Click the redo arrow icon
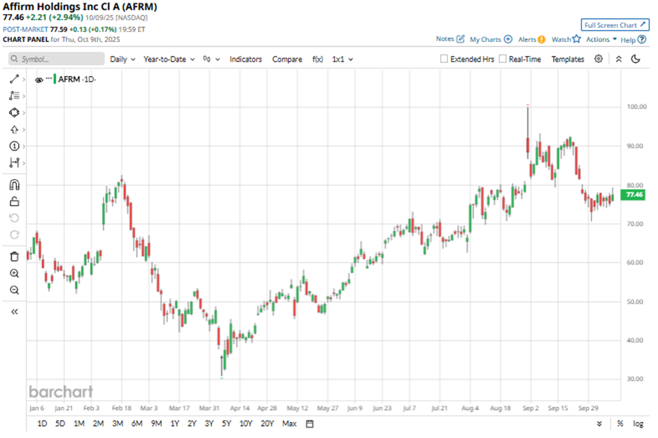The height and width of the screenshot is (438, 658). tap(14, 234)
